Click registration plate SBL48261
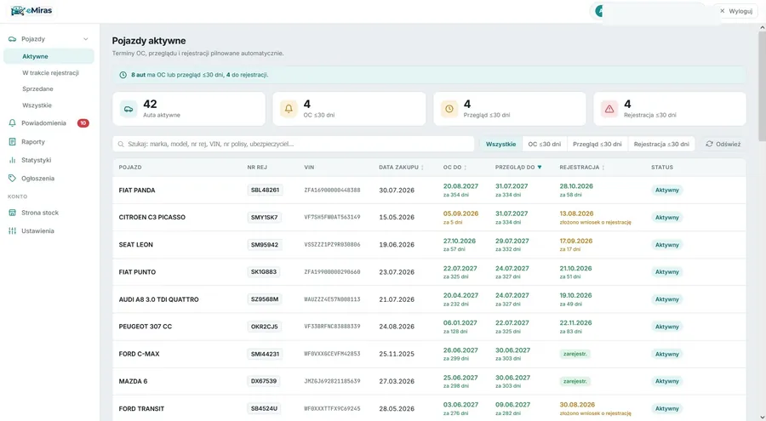The height and width of the screenshot is (421, 766). (x=265, y=190)
